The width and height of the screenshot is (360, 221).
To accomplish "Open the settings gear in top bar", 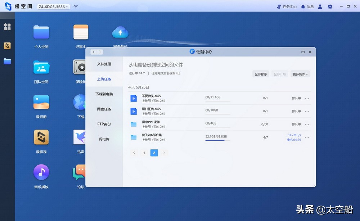I will pos(330,6).
